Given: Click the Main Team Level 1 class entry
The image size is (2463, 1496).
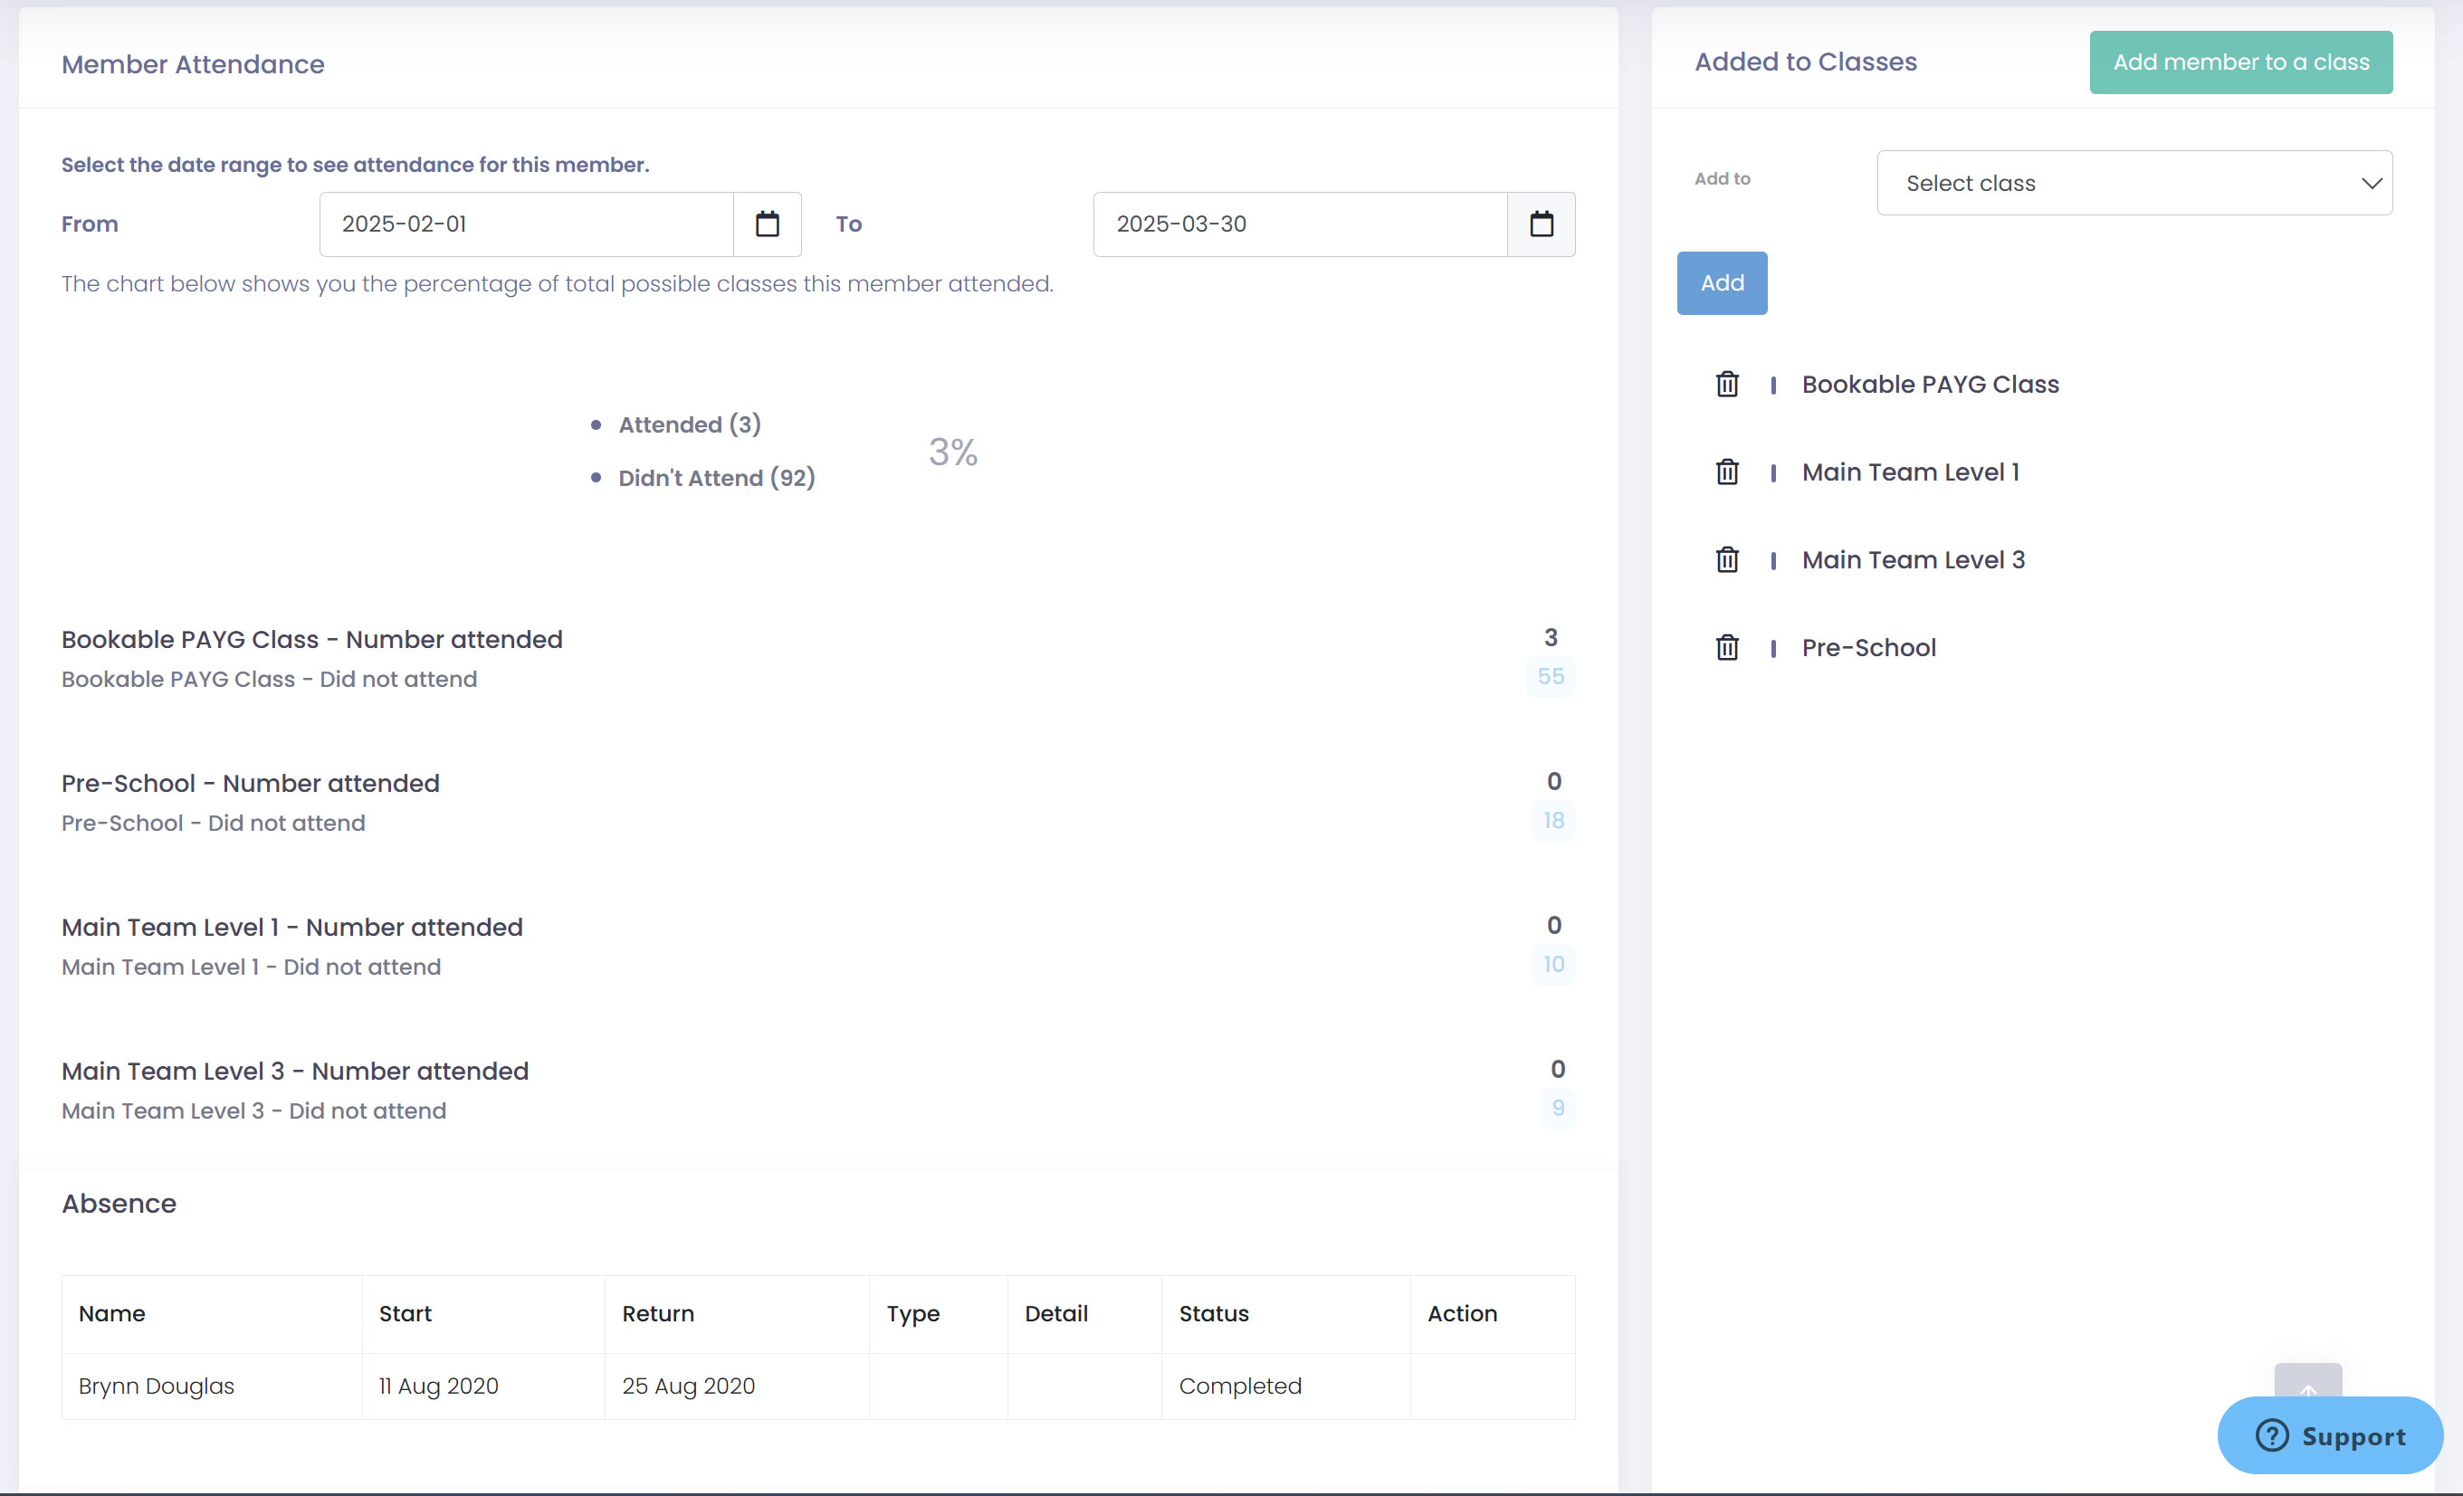Looking at the screenshot, I should point(1910,472).
